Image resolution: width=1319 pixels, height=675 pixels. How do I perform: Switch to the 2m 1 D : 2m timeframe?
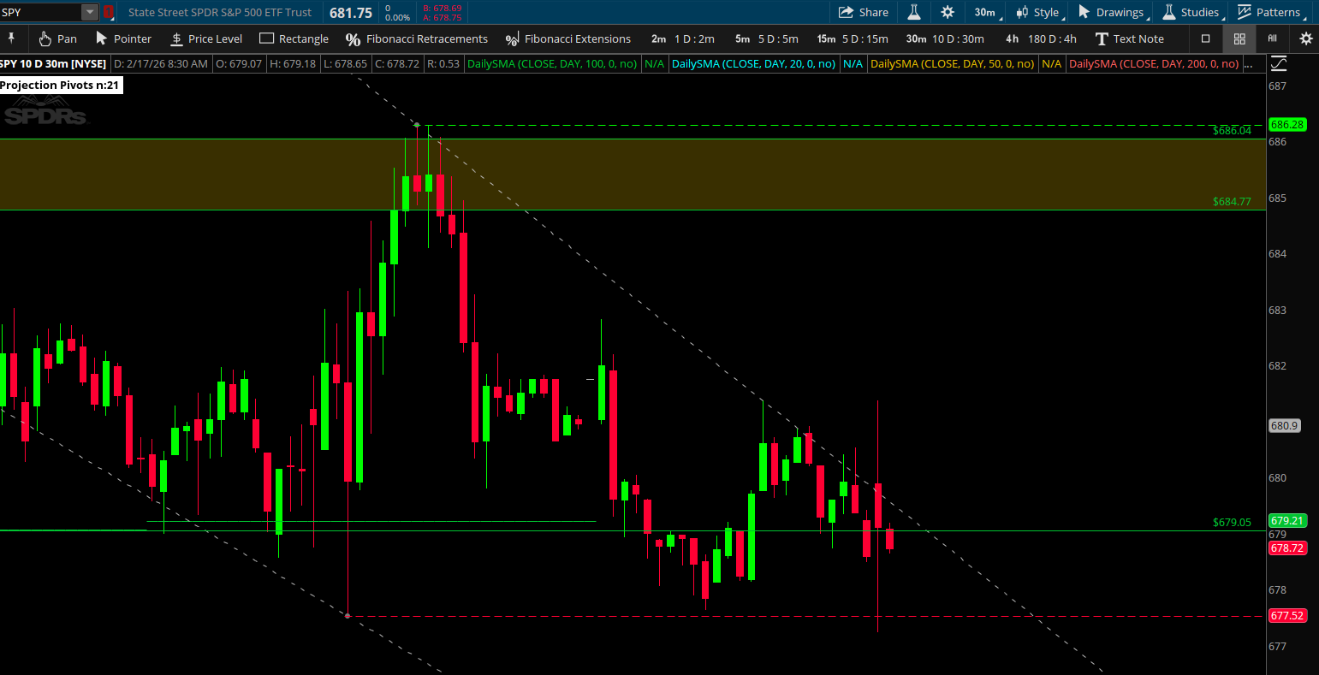click(682, 38)
